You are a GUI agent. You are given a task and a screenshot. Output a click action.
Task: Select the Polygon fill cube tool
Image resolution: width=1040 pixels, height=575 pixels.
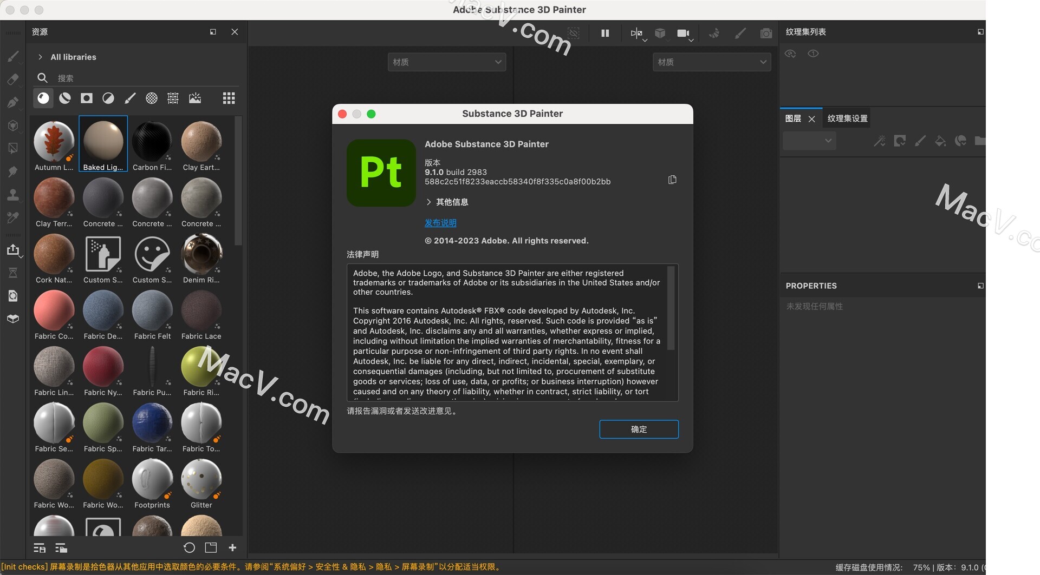[x=13, y=125]
